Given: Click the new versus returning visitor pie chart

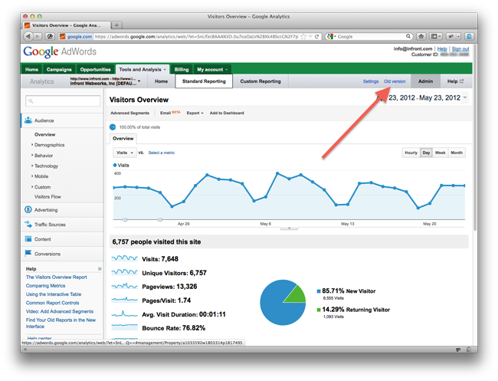Looking at the screenshot, I should coord(283,302).
